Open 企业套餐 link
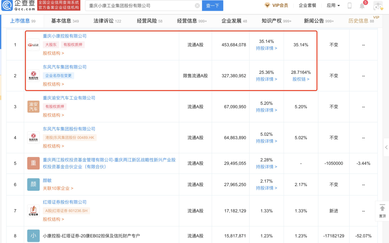 307,5
